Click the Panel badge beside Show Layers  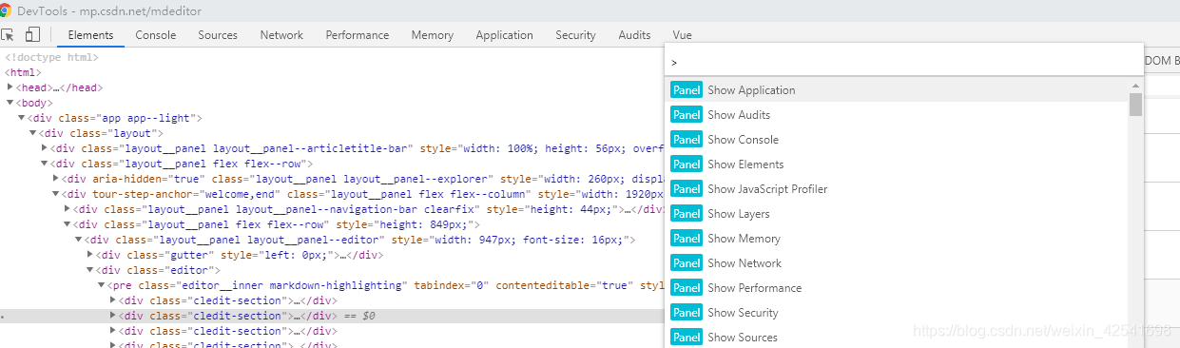click(x=687, y=214)
